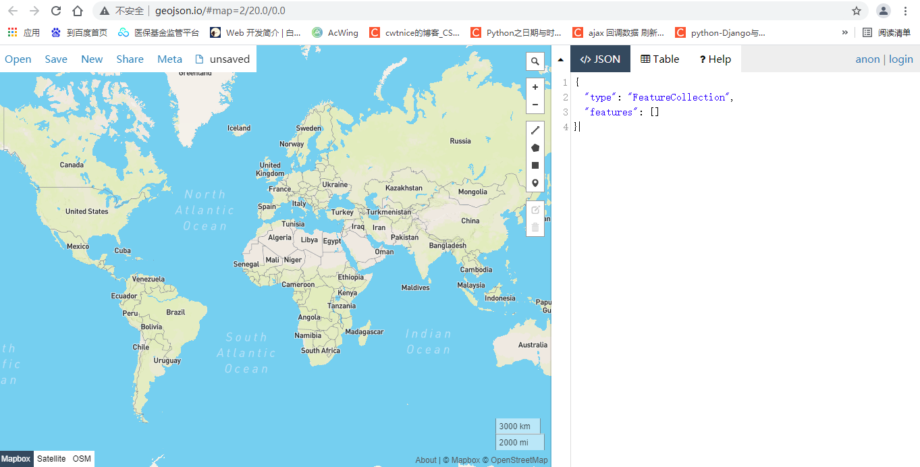Select the place marker tool
The image size is (920, 467).
tap(535, 183)
